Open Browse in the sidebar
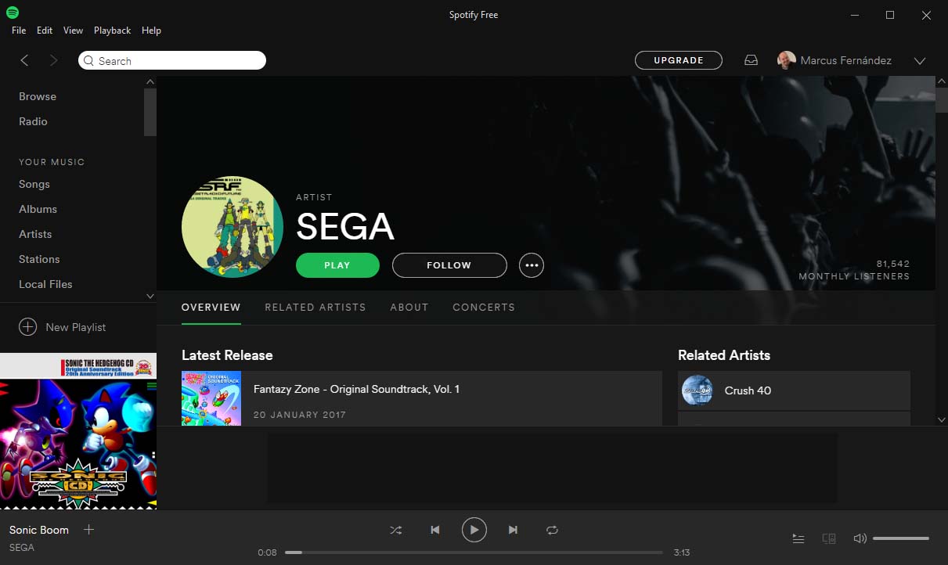The image size is (948, 565). tap(38, 96)
